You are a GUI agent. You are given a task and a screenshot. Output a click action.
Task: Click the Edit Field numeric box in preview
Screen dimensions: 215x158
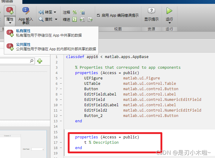pyautogui.click(x=38, y=149)
